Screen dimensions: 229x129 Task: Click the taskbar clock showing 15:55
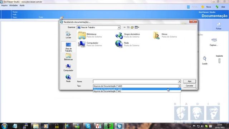click(x=219, y=126)
